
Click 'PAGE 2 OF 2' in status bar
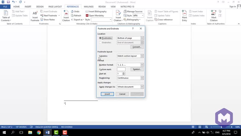tap(7, 127)
